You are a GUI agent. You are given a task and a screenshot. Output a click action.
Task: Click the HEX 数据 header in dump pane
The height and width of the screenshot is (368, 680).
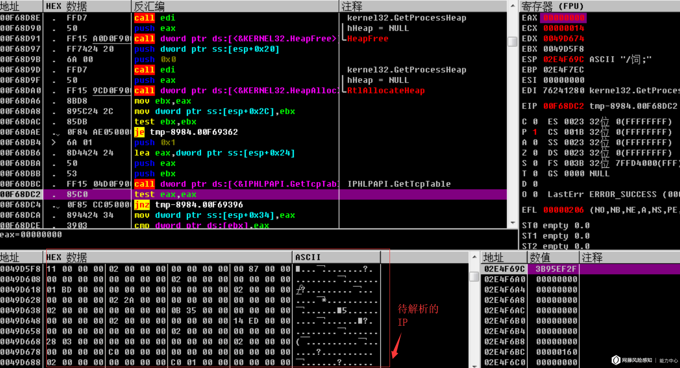(168, 257)
